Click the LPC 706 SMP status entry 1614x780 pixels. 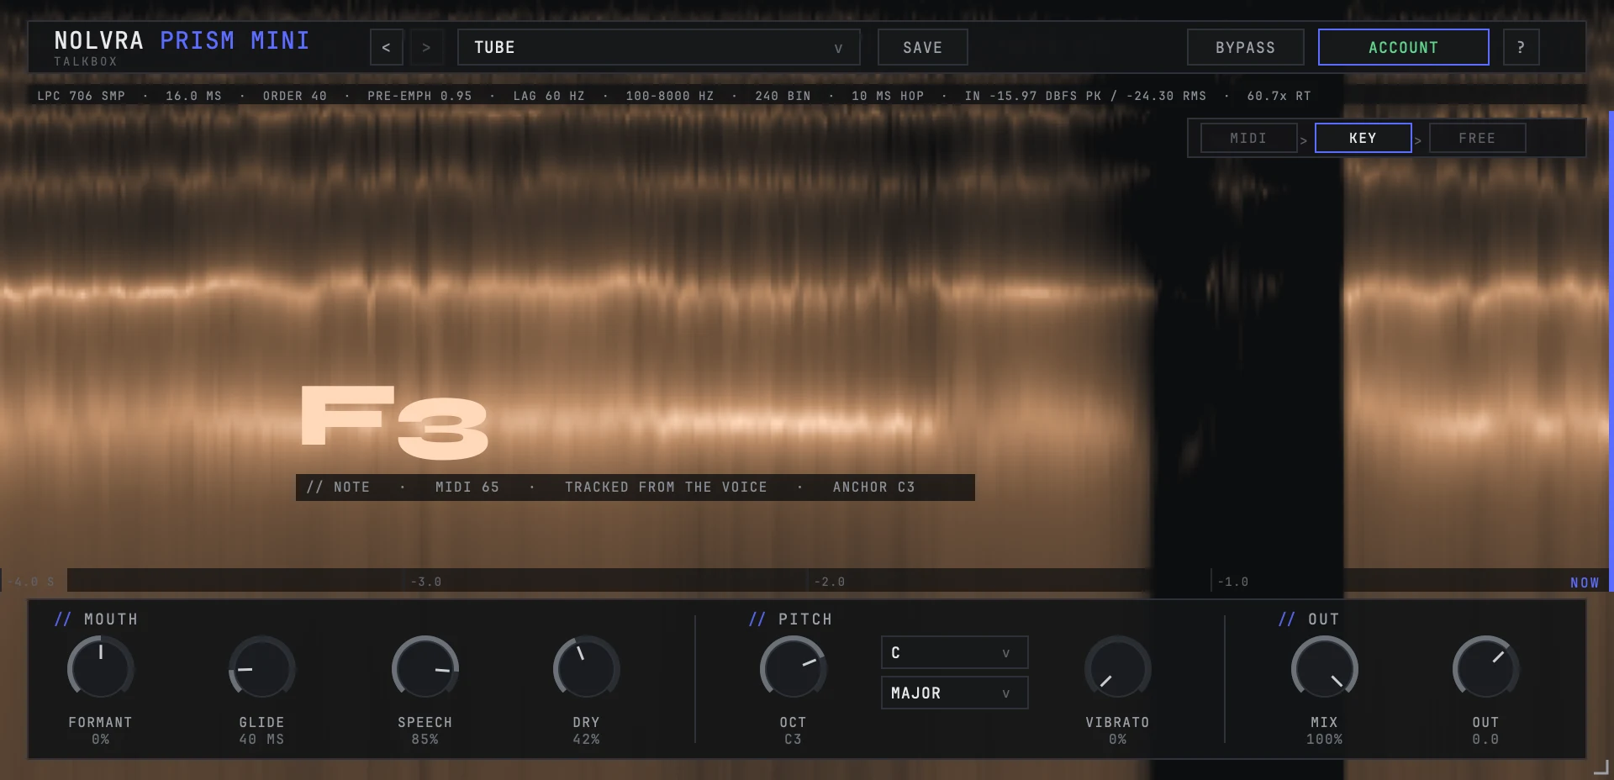(x=82, y=96)
